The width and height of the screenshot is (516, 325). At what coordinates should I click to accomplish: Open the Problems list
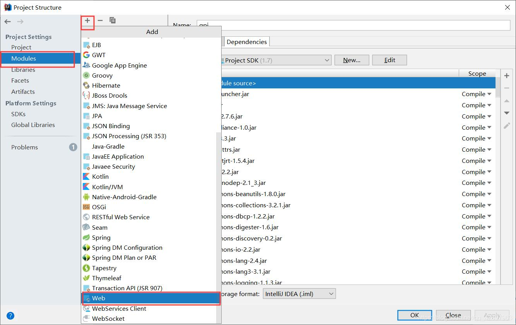(24, 147)
